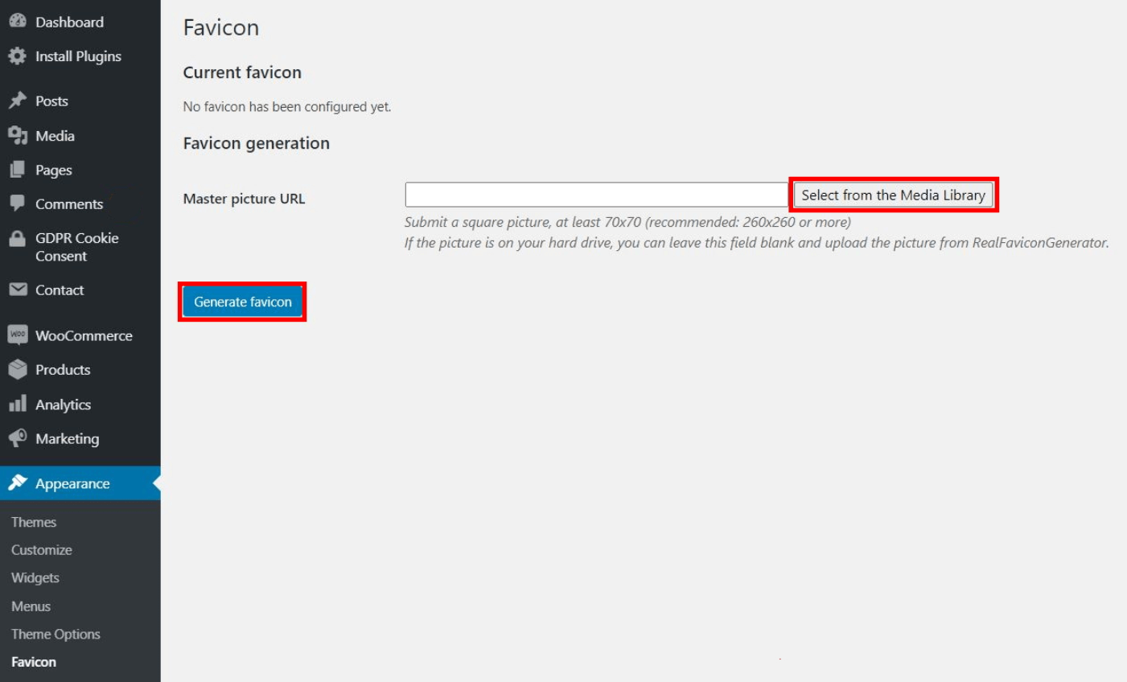Go to Customize under Appearance
The height and width of the screenshot is (682, 1127).
tap(42, 550)
